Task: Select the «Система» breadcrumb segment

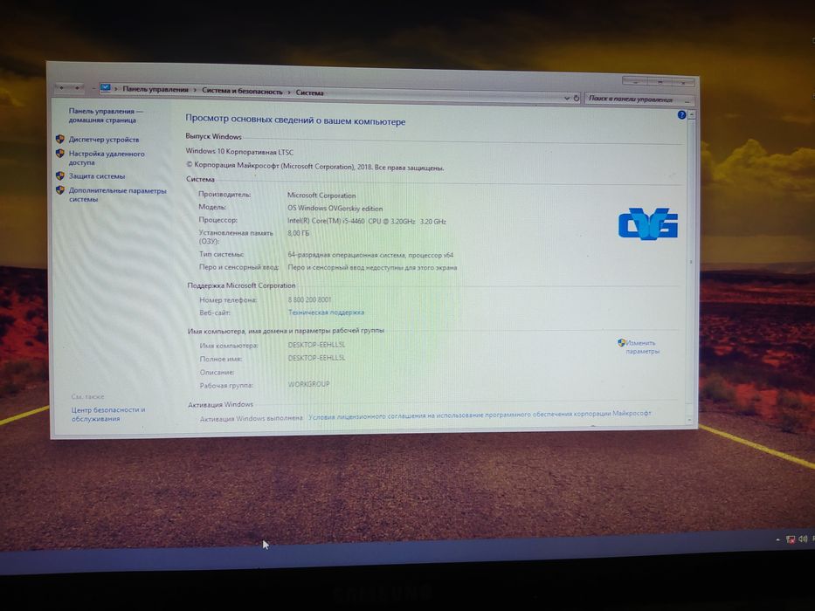Action: tap(310, 93)
